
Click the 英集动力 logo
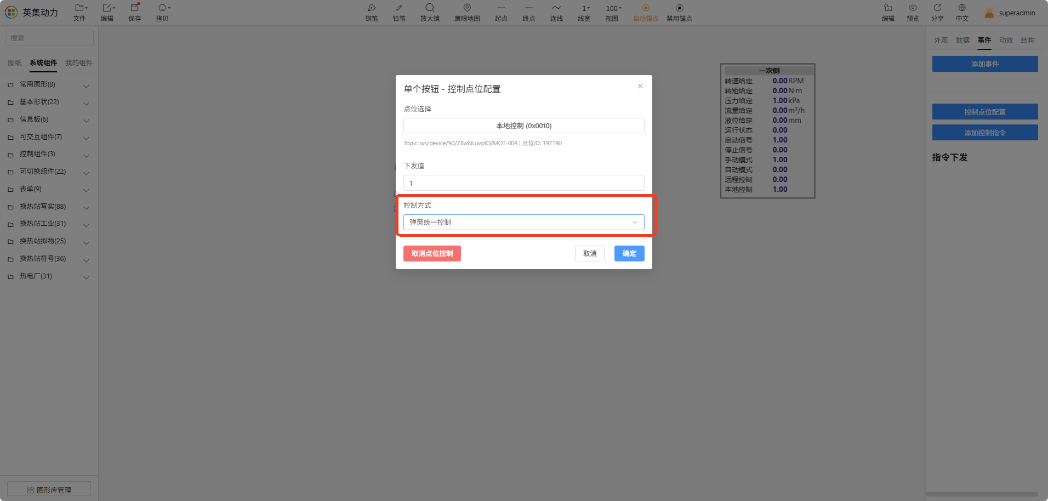[x=31, y=12]
